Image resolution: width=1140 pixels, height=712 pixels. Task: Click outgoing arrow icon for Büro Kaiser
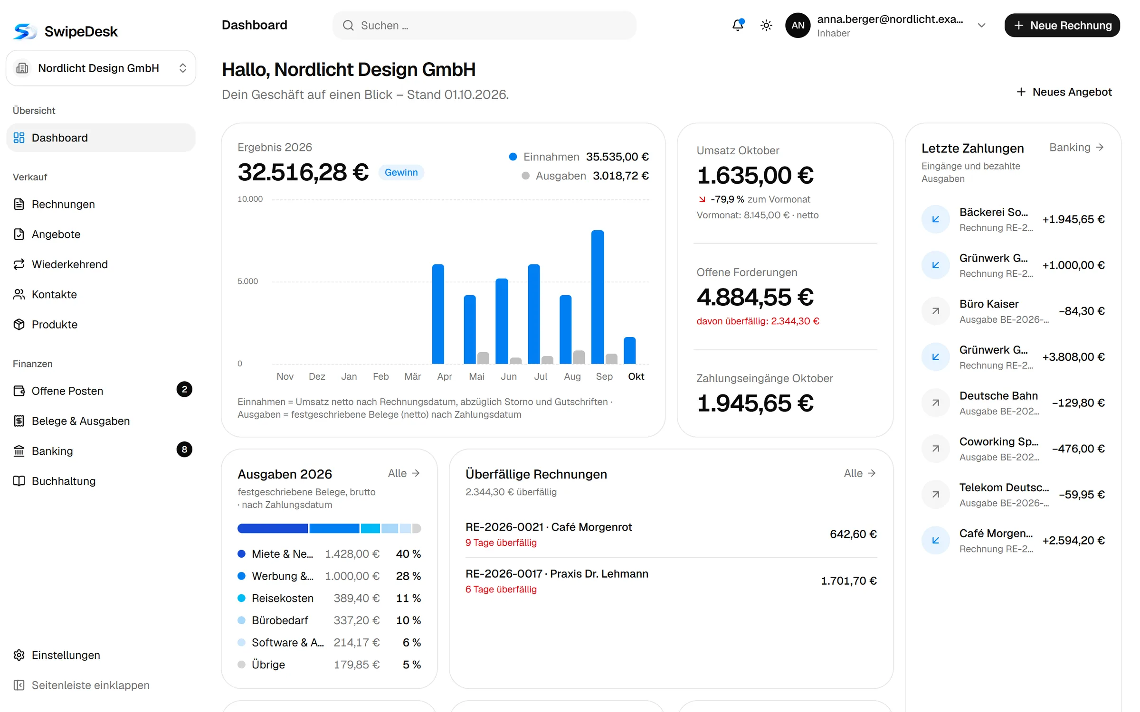coord(935,311)
